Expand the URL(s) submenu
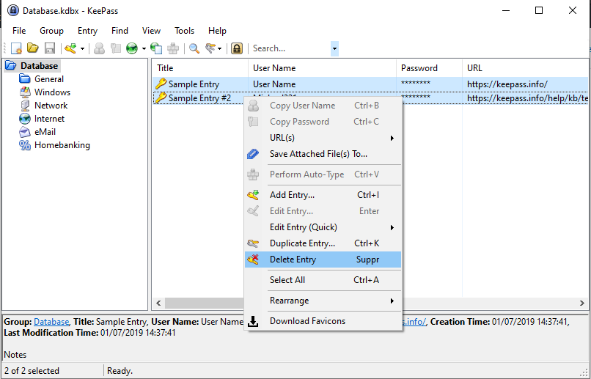Image resolution: width=591 pixels, height=379 pixels. [323, 138]
